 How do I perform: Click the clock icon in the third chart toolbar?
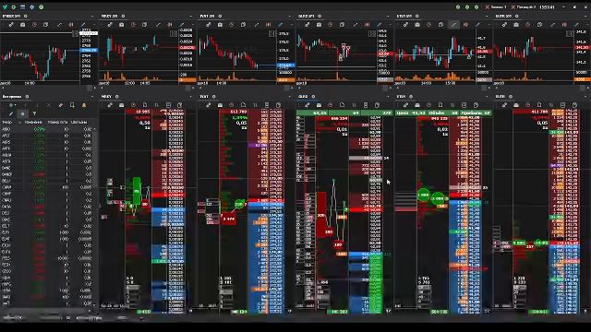coord(232,25)
